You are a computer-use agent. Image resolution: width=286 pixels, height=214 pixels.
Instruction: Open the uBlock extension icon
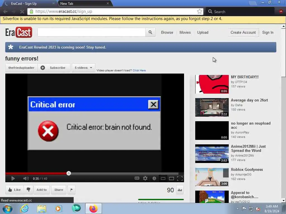pos(281,11)
